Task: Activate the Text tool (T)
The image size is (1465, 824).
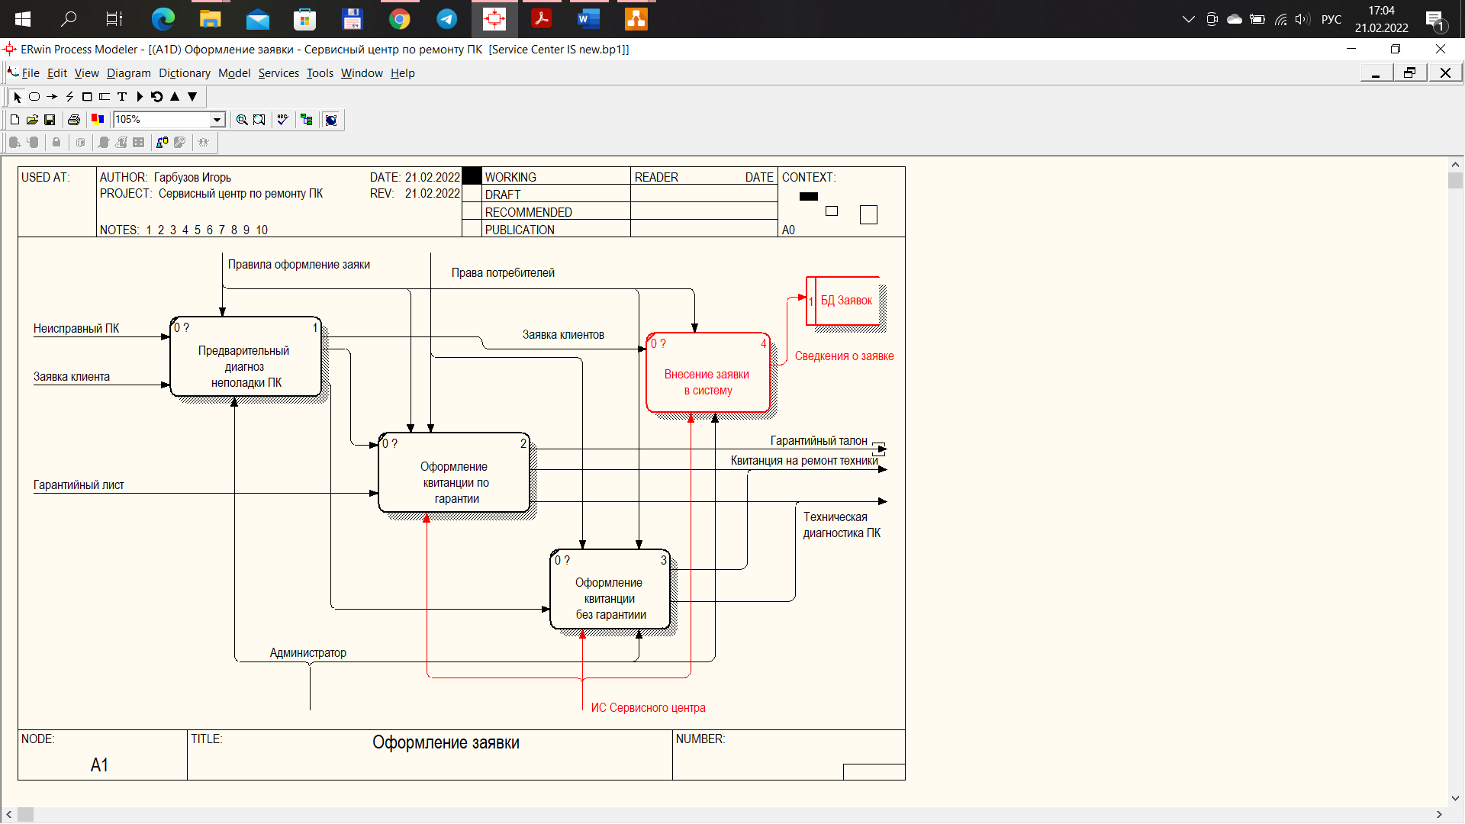Action: click(122, 97)
